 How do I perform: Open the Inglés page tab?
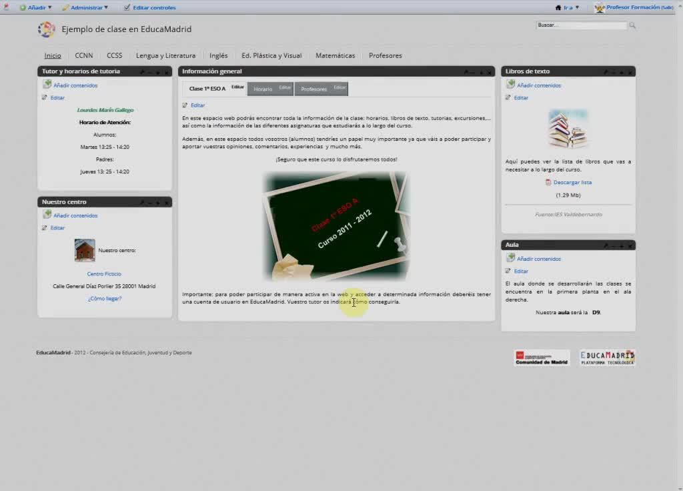pyautogui.click(x=218, y=55)
